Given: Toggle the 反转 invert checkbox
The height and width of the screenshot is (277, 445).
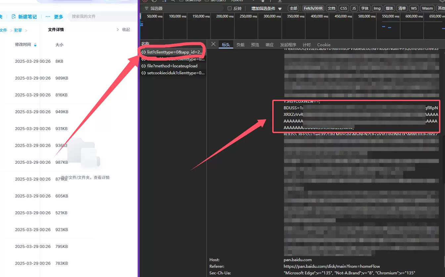Looking at the screenshot, I should [x=230, y=8].
